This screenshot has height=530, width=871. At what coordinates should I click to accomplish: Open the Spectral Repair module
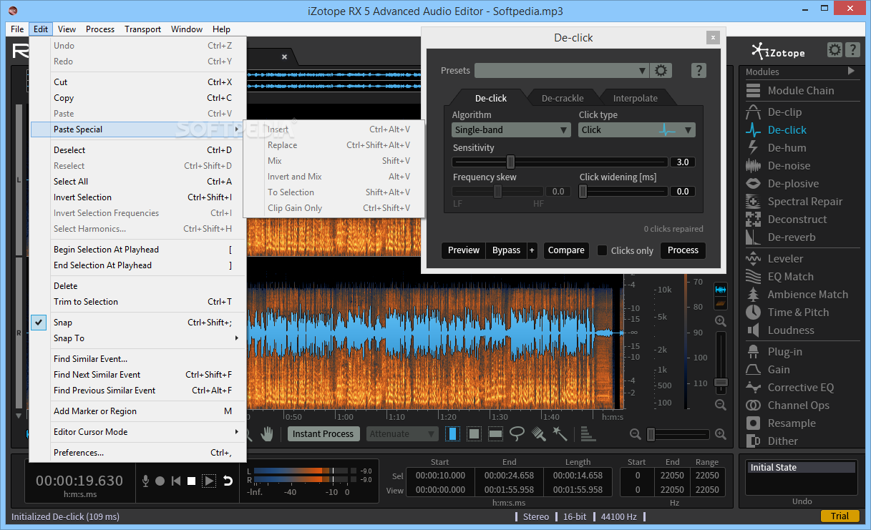coord(794,202)
